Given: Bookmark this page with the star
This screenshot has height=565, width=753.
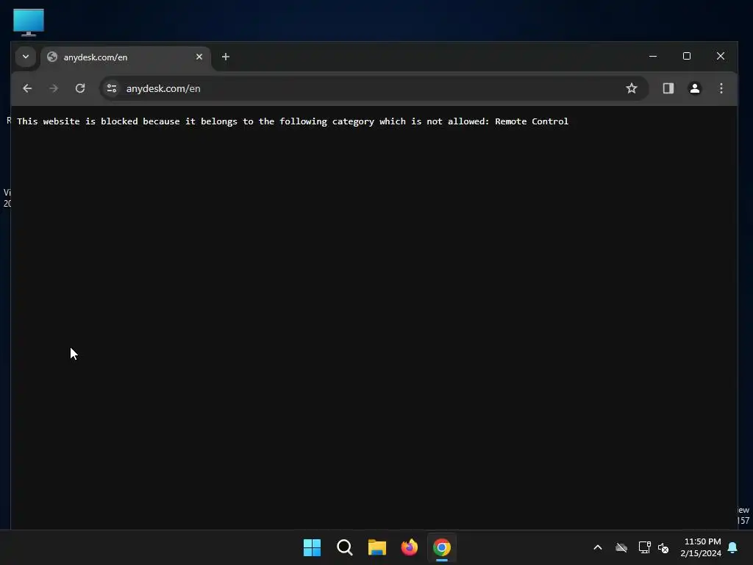Looking at the screenshot, I should tap(632, 88).
